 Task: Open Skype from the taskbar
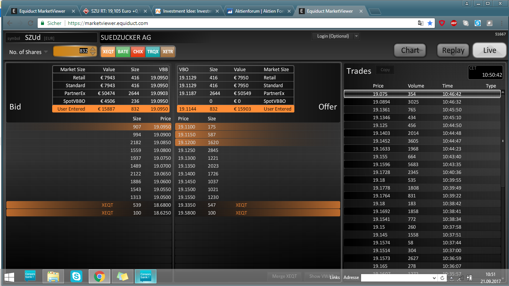pos(76,276)
